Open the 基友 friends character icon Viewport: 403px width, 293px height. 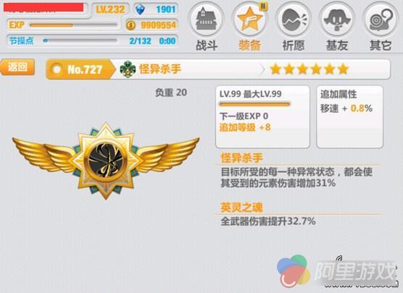coord(337,20)
